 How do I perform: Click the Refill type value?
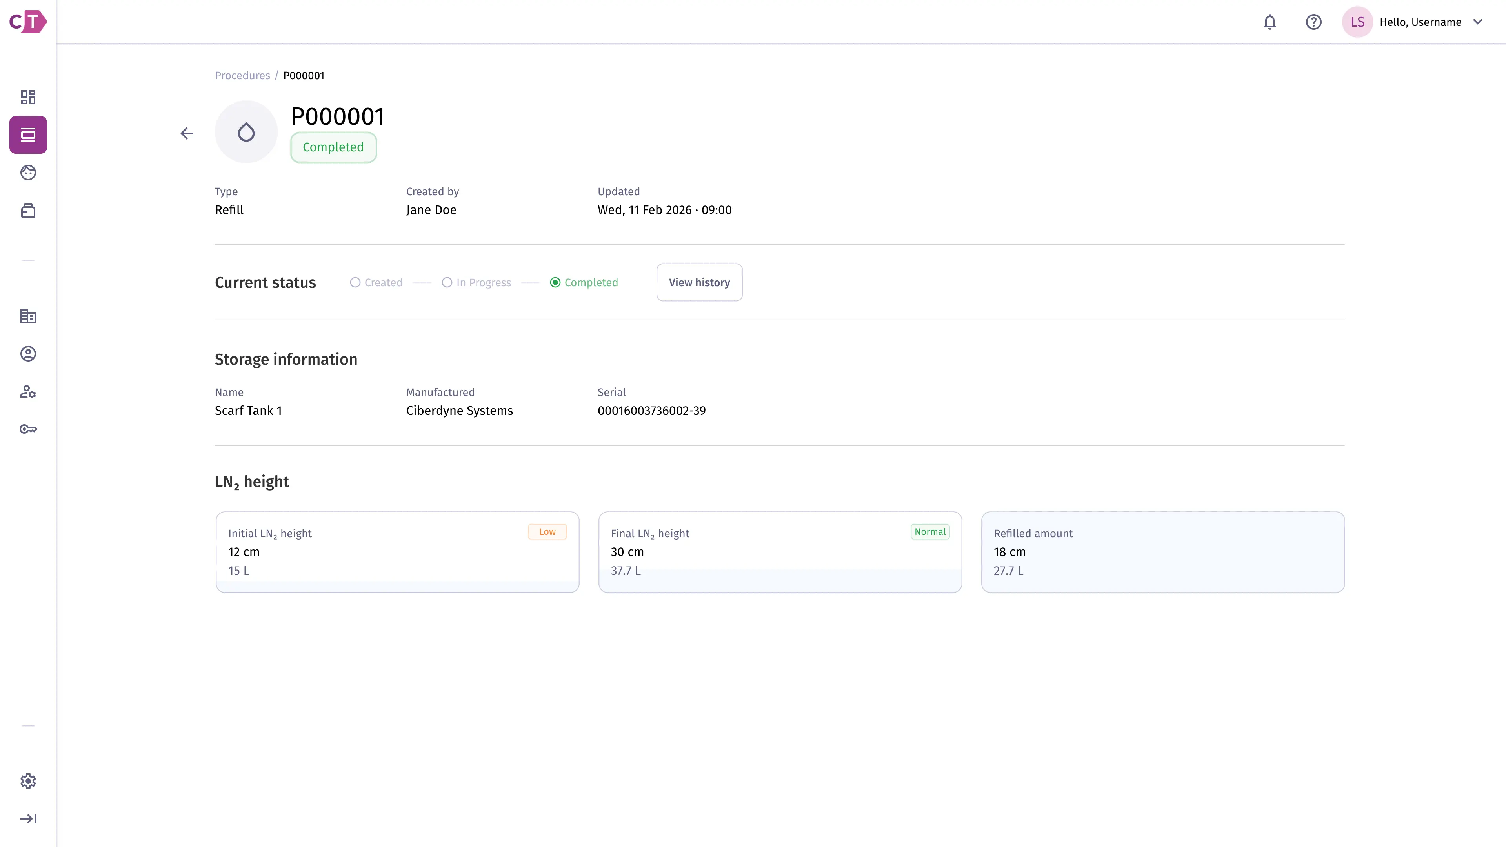click(229, 210)
